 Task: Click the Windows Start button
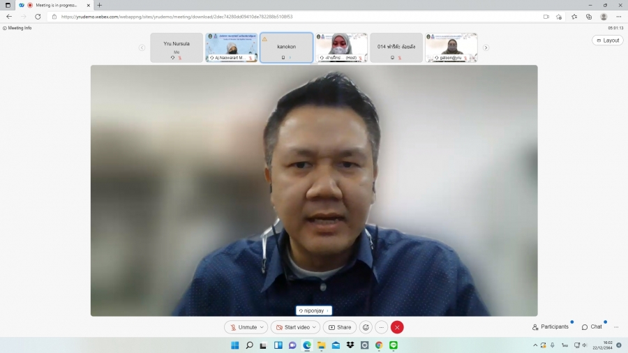(x=234, y=345)
